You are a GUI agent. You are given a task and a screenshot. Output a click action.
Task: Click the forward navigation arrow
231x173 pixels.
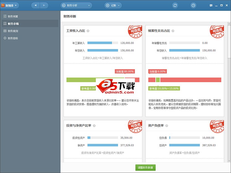click(44, 5)
